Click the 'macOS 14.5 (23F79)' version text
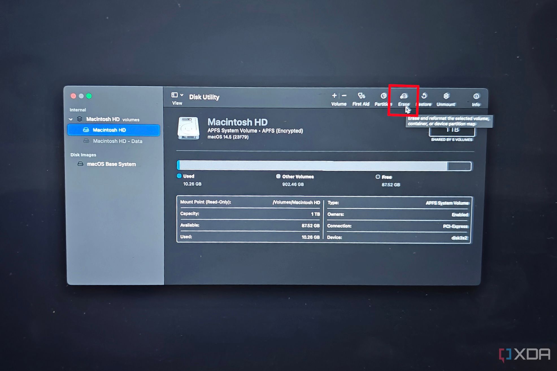Viewport: 557px width, 371px height. click(x=228, y=137)
